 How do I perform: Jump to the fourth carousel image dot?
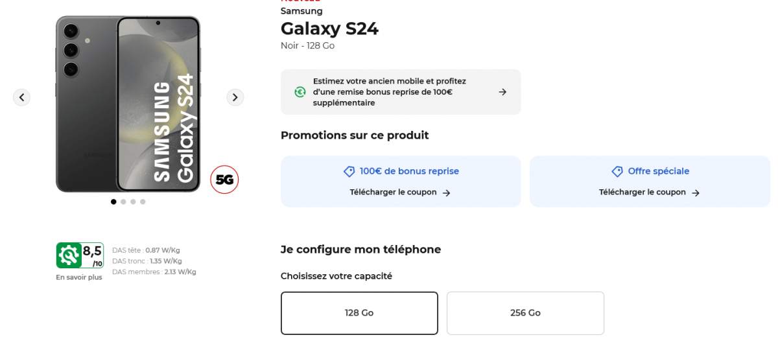pos(143,202)
